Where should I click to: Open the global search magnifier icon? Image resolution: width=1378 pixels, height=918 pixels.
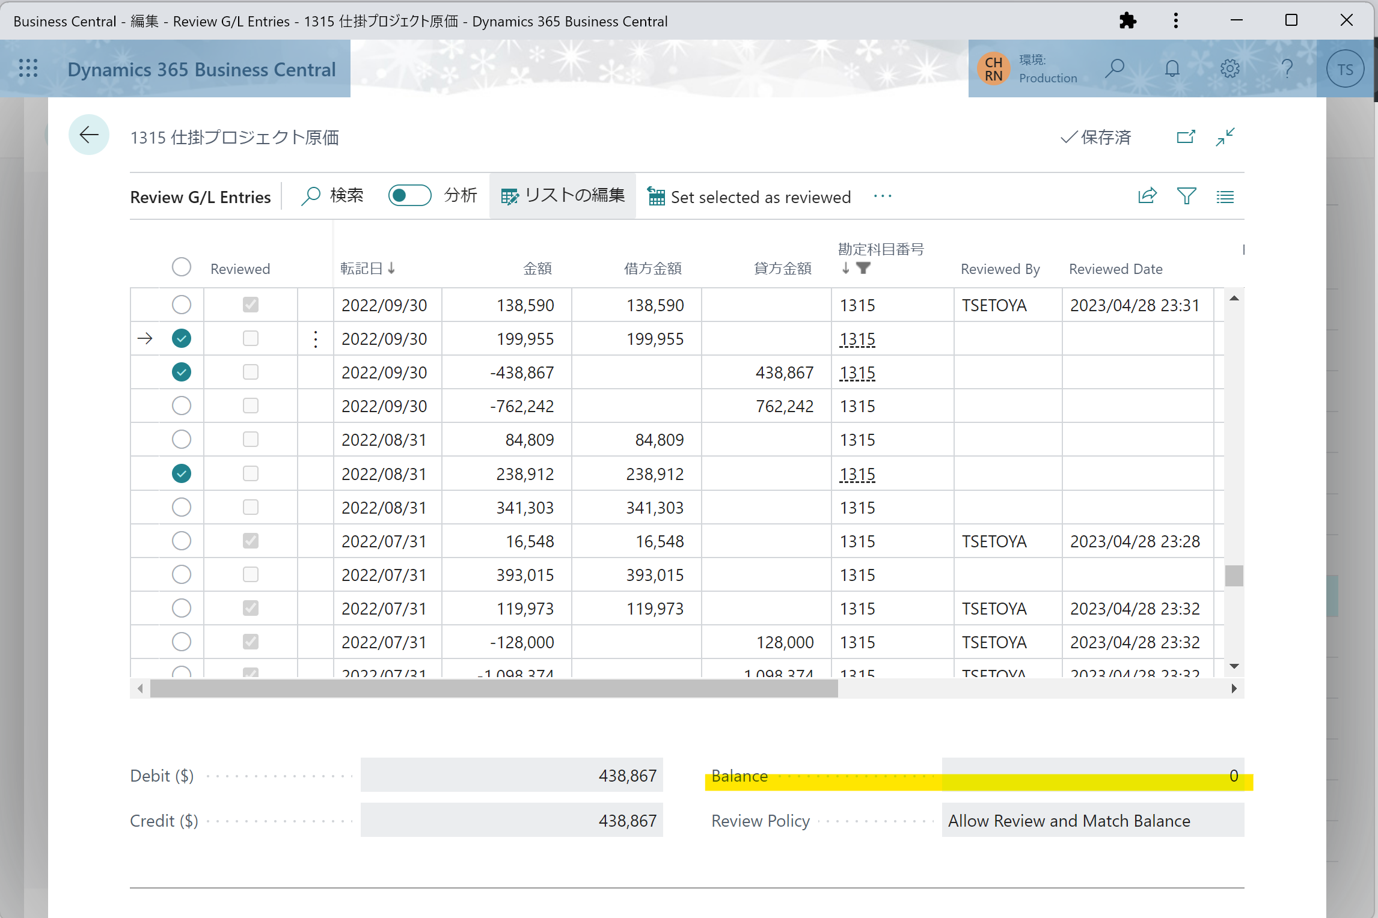point(1114,68)
